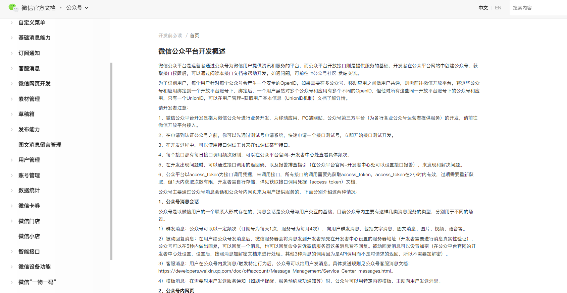Expand chevron beside 微信网页开发
This screenshot has width=567, height=293.
tap(12, 84)
